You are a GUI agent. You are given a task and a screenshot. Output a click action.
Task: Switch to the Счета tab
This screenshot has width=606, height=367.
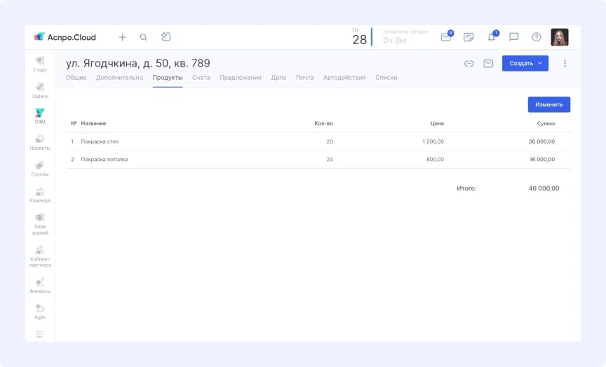tap(201, 78)
